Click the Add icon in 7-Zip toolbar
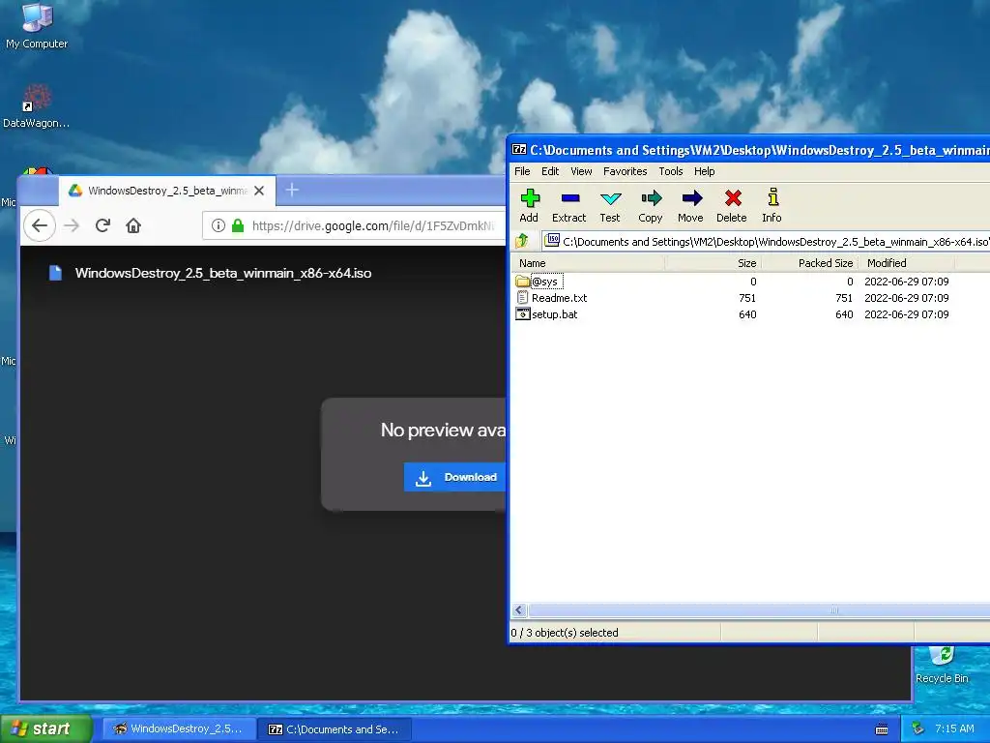The height and width of the screenshot is (743, 990). tap(529, 198)
